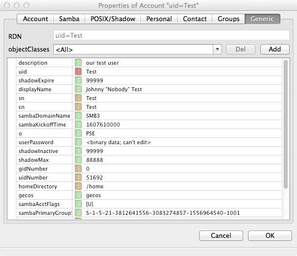Image resolution: width=297 pixels, height=256 pixels.
Task: Select the uidNumber value 51692
Action: [x=94, y=178]
